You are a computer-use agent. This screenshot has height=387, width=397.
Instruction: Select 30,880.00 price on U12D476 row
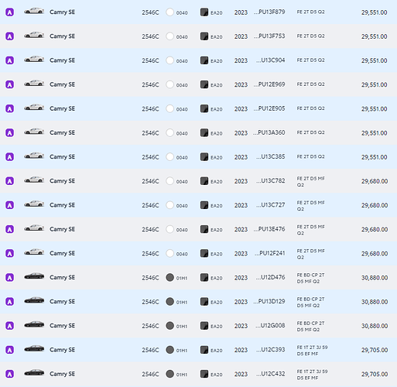click(x=375, y=278)
